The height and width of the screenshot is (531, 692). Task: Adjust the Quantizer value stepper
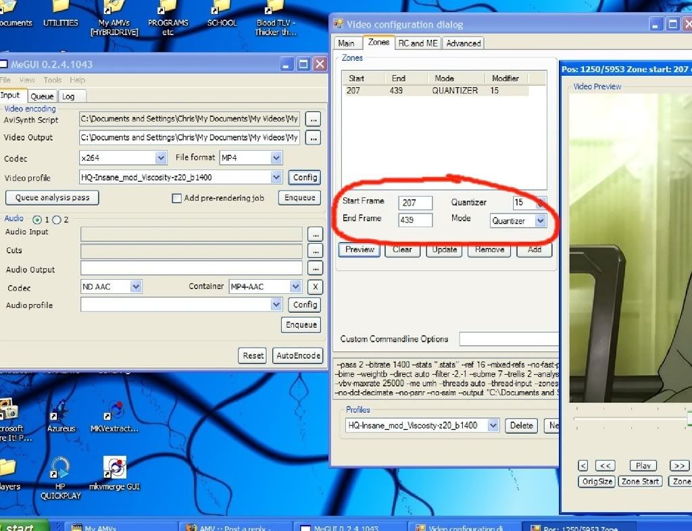[x=541, y=203]
